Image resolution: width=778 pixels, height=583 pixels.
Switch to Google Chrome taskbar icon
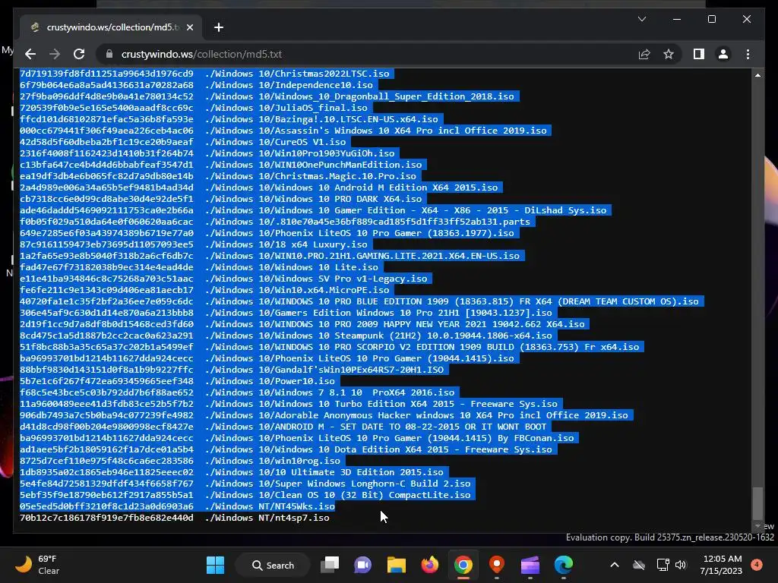[x=463, y=565]
